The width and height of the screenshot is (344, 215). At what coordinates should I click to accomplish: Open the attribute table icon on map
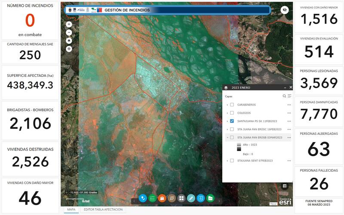(x=284, y=186)
